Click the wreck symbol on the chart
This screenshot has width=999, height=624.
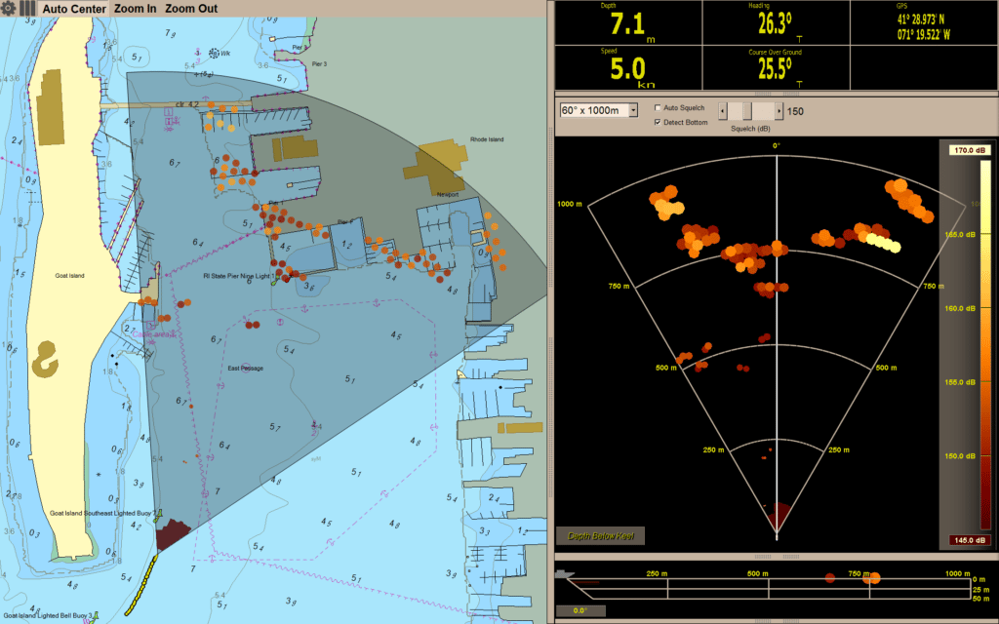pos(213,53)
